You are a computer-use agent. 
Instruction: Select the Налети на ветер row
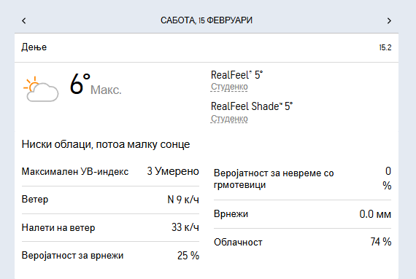click(x=110, y=227)
